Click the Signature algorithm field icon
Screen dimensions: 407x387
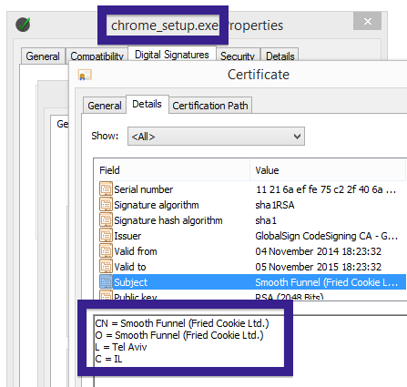[x=106, y=205]
